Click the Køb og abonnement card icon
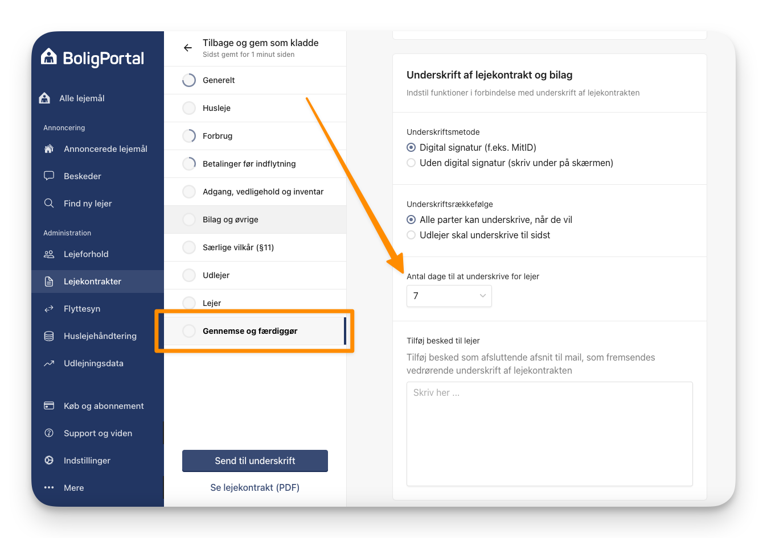 pyautogui.click(x=49, y=405)
